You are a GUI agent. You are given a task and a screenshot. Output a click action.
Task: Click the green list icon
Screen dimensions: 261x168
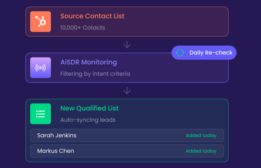40,114
